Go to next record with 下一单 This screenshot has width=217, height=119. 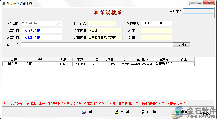pos(149,112)
